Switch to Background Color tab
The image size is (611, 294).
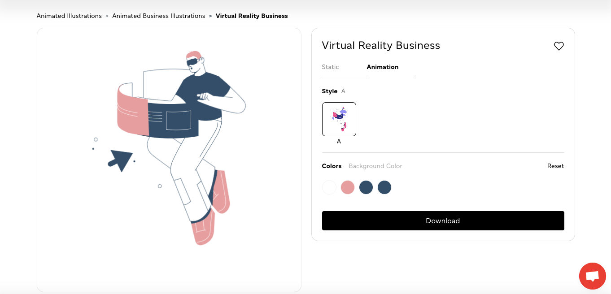(375, 166)
